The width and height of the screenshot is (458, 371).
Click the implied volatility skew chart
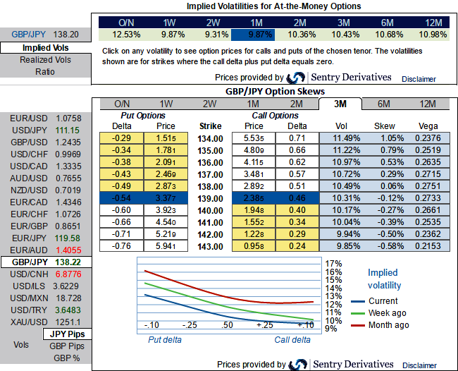(229, 296)
